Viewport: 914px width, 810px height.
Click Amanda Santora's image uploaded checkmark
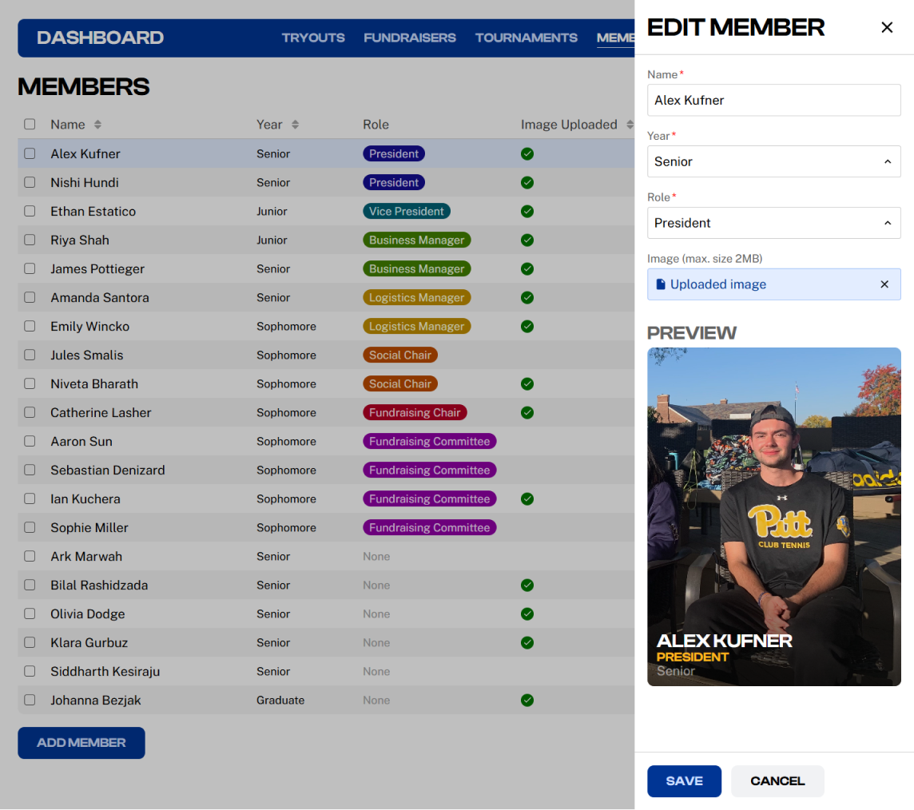coord(527,298)
